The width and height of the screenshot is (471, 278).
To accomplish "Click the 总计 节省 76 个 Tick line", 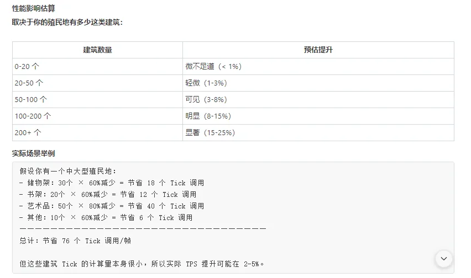I will point(75,240).
